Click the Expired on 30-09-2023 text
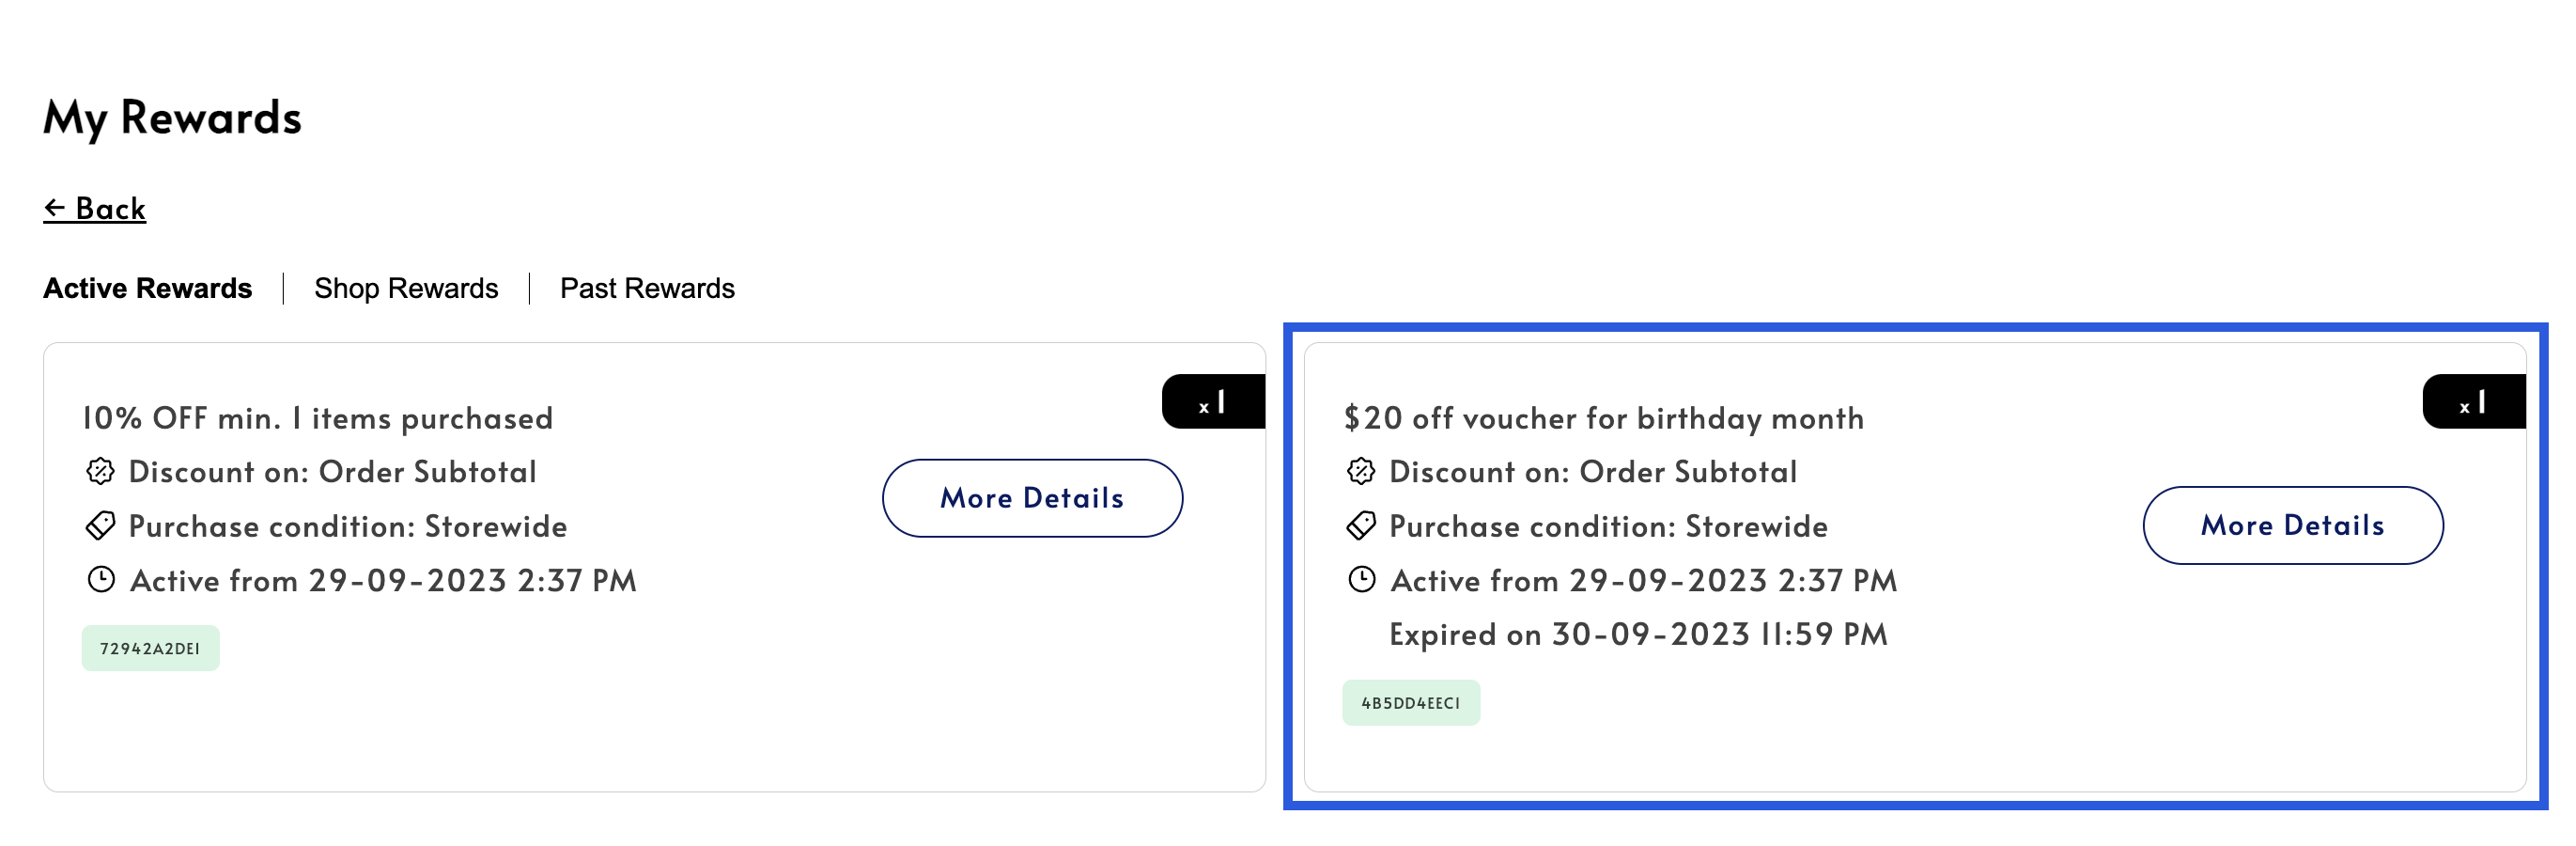 tap(1638, 634)
